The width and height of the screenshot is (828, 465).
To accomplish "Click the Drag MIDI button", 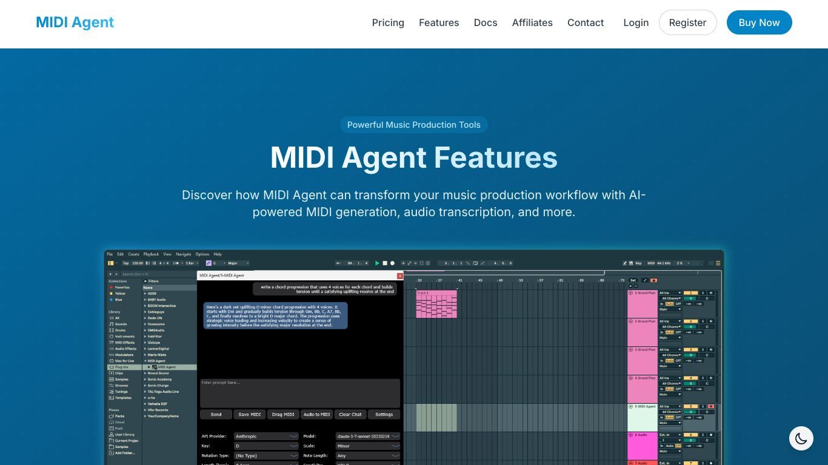I will tap(283, 415).
